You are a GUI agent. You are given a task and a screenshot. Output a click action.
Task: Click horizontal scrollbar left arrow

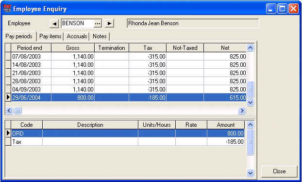click(x=9, y=110)
